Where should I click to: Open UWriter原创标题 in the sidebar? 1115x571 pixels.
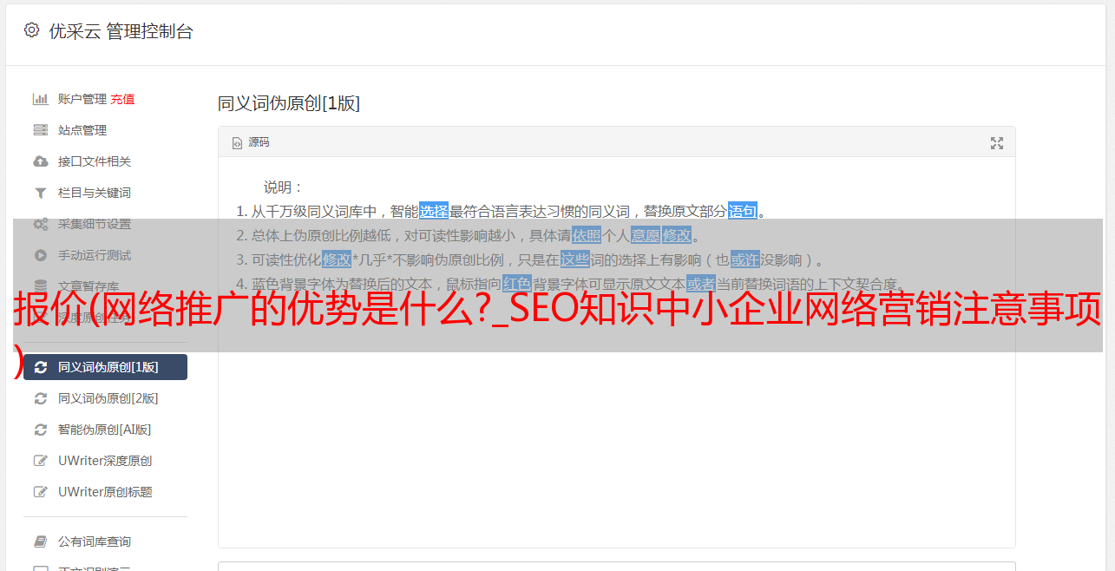tap(105, 492)
